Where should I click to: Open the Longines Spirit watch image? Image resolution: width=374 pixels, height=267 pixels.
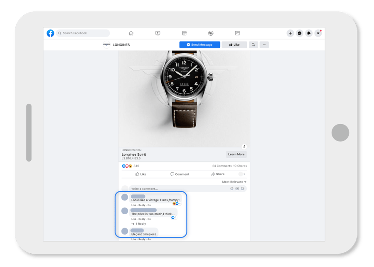184,99
